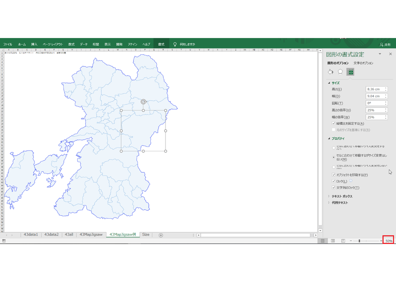The image size is (396, 282).
Task: Collapse the サイズ section
Action: (x=329, y=83)
